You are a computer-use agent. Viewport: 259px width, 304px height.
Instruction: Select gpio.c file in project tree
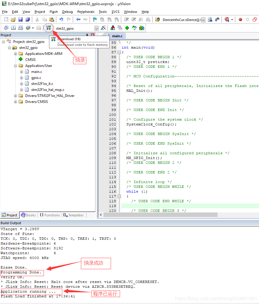pos(36,78)
